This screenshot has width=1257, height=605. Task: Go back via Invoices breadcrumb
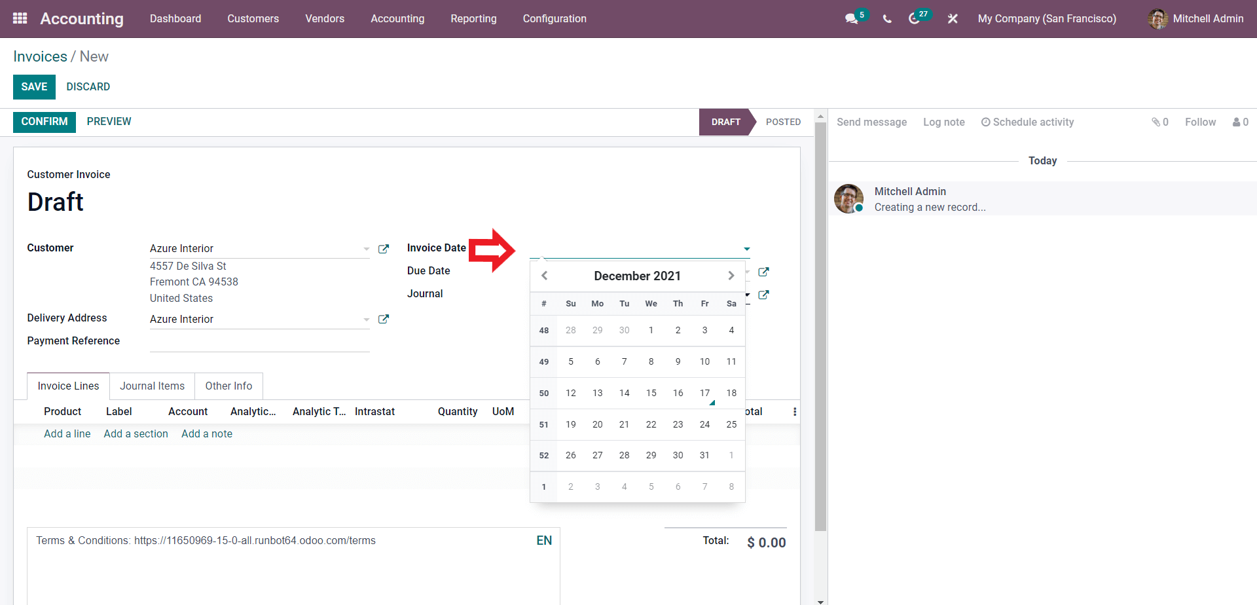tap(40, 56)
